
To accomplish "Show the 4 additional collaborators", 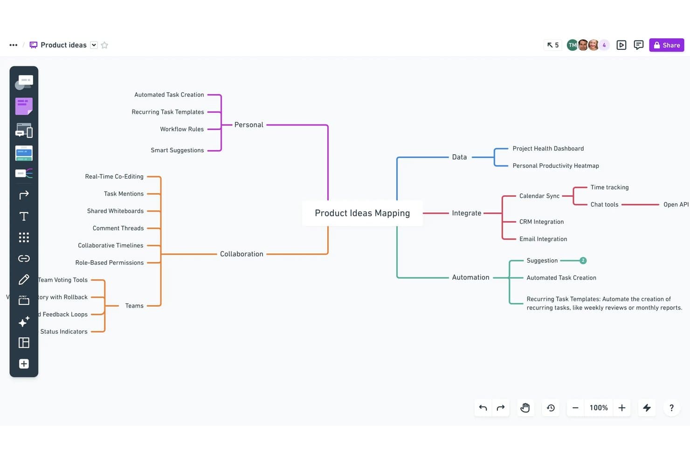I will pos(604,45).
